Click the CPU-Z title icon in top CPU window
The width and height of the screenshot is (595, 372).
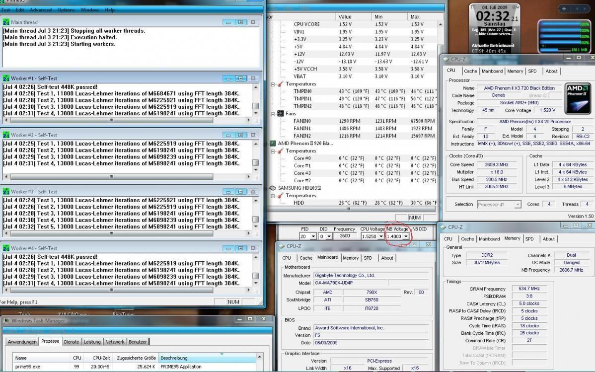tap(446, 59)
